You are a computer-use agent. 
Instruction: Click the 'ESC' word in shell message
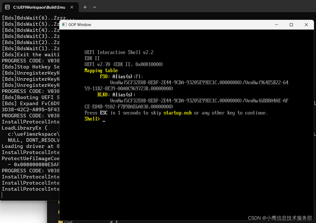104,113
